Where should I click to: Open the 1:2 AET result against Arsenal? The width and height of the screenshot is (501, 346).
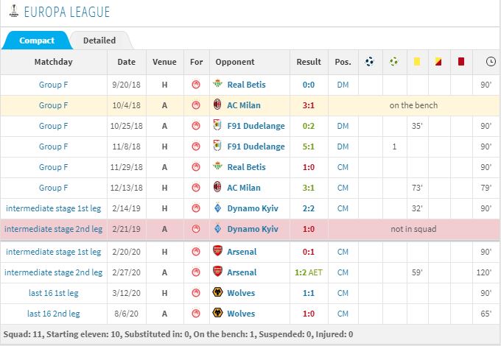[x=308, y=272]
